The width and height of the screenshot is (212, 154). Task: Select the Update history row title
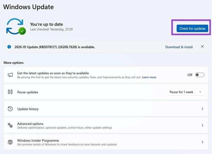(x=28, y=109)
